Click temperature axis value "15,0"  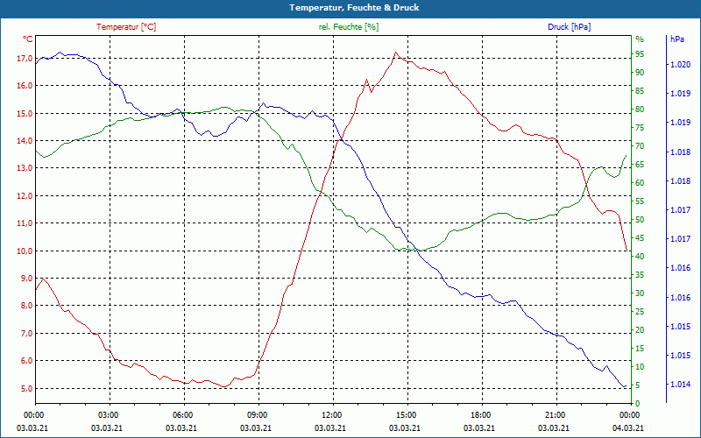25,113
